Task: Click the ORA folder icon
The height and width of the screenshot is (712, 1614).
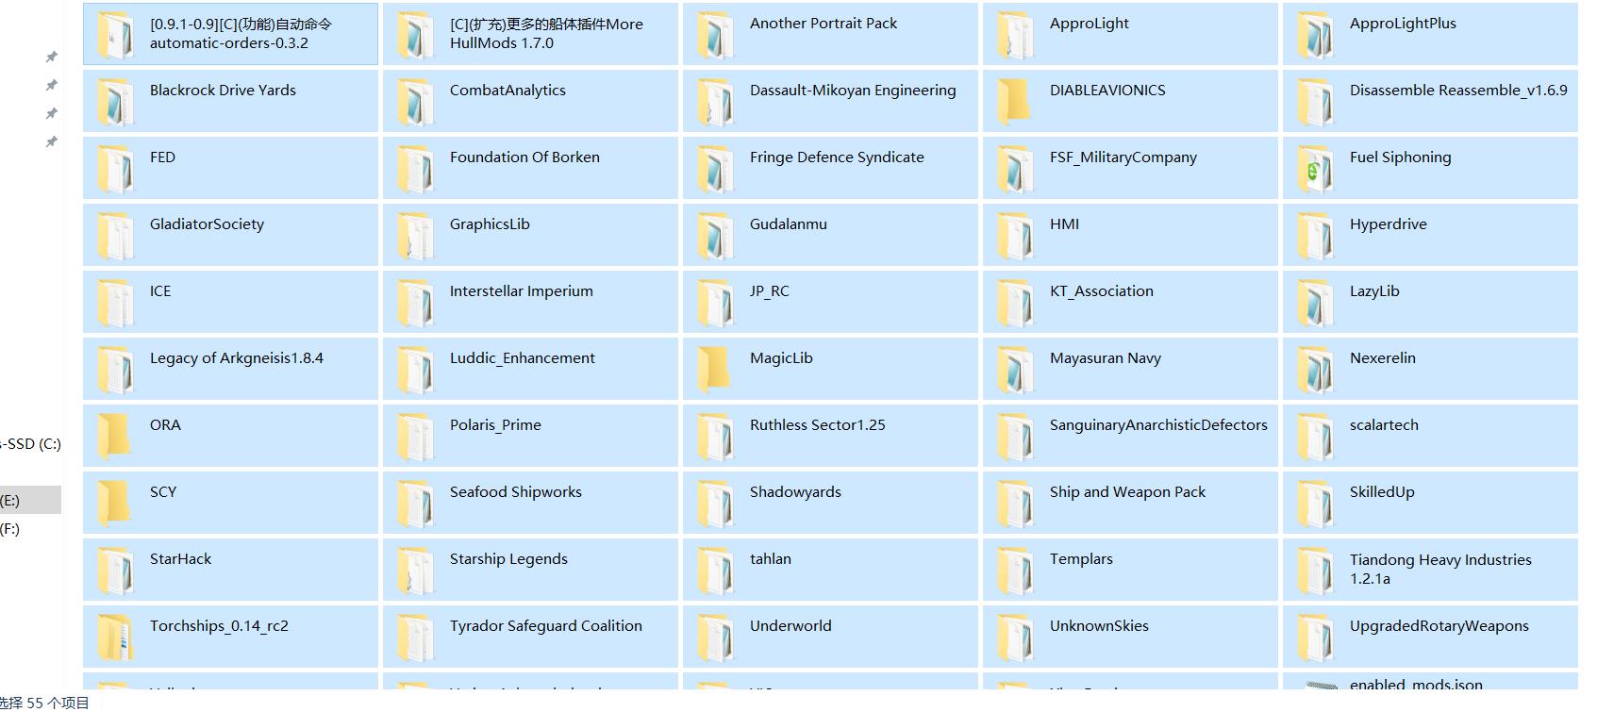Action: coord(115,436)
